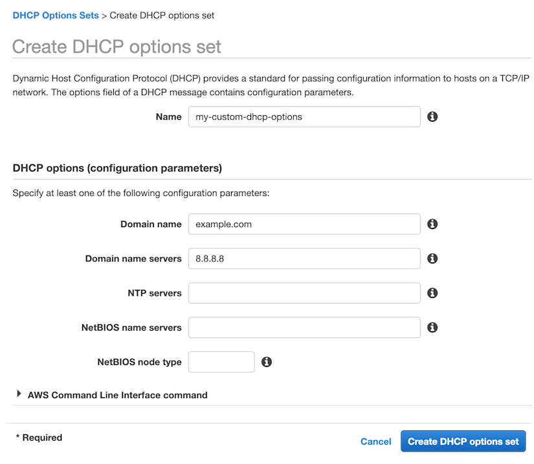Click the Cancel link
This screenshot has height=464, width=534.
click(x=375, y=441)
